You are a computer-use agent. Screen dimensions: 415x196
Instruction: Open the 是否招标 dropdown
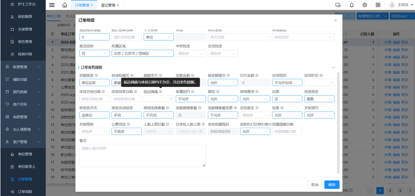tap(94, 53)
